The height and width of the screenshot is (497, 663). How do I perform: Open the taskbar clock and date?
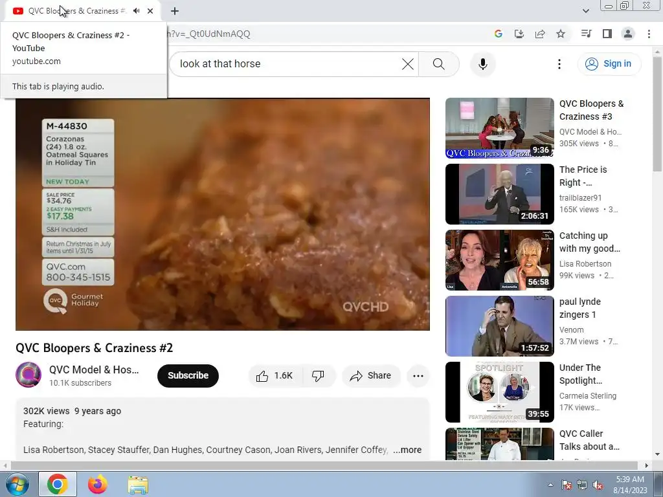(x=630, y=485)
